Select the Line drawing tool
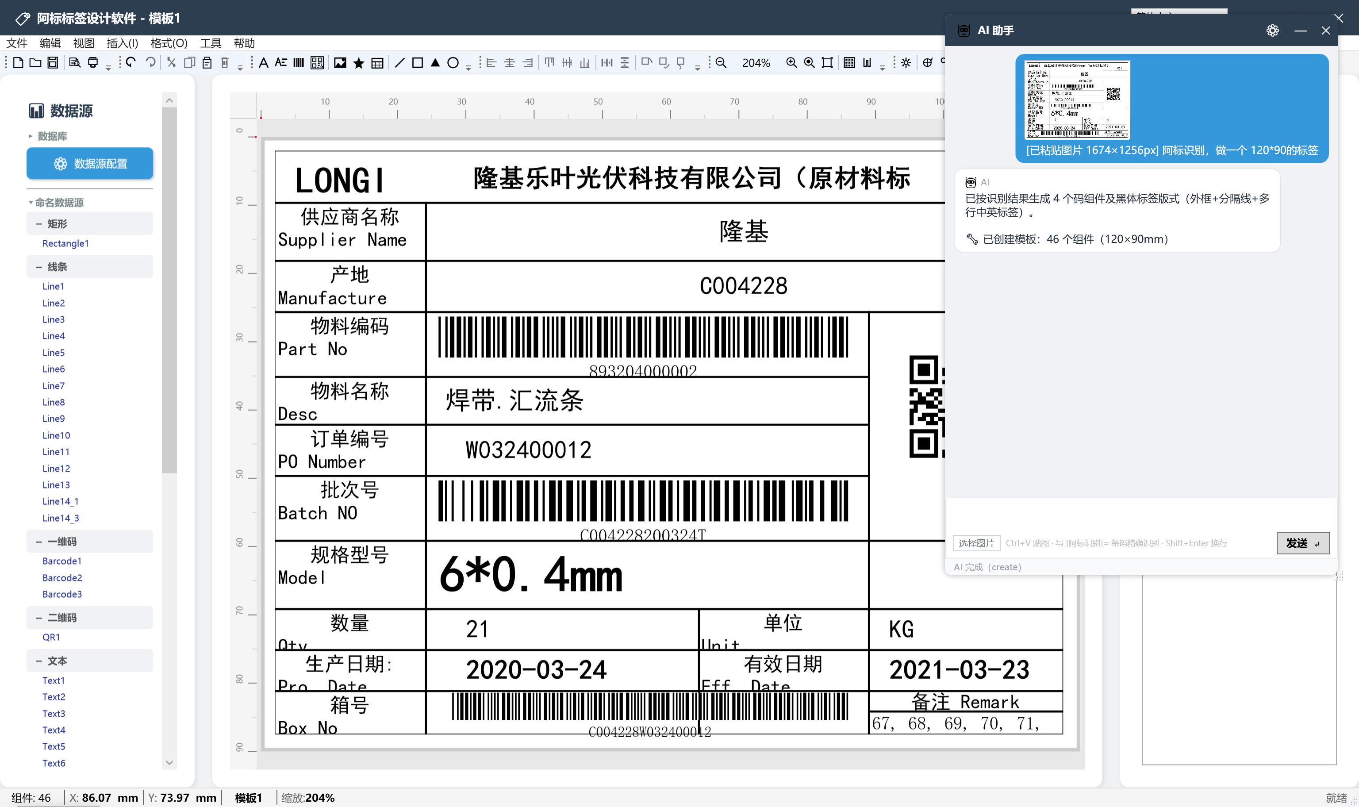Screen dimensions: 1359x807 pyautogui.click(x=399, y=62)
